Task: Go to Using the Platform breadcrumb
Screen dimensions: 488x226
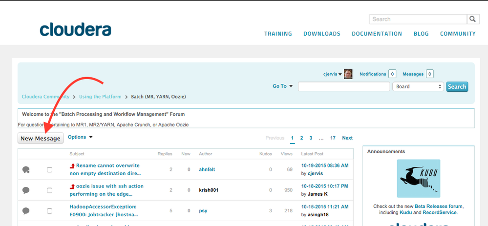Action: (x=100, y=97)
